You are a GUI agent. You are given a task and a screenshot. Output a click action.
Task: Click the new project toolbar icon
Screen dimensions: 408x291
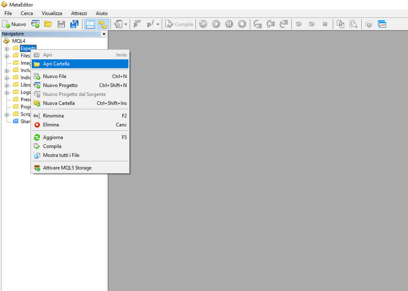pyautogui.click(x=35, y=24)
